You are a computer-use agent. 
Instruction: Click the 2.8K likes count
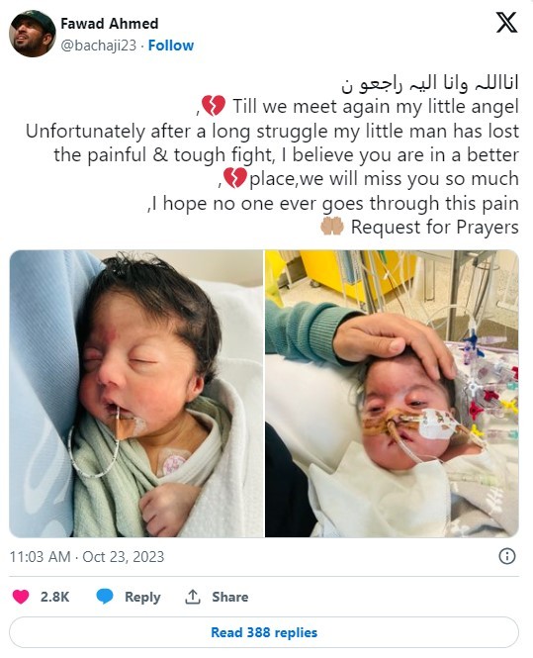point(55,597)
